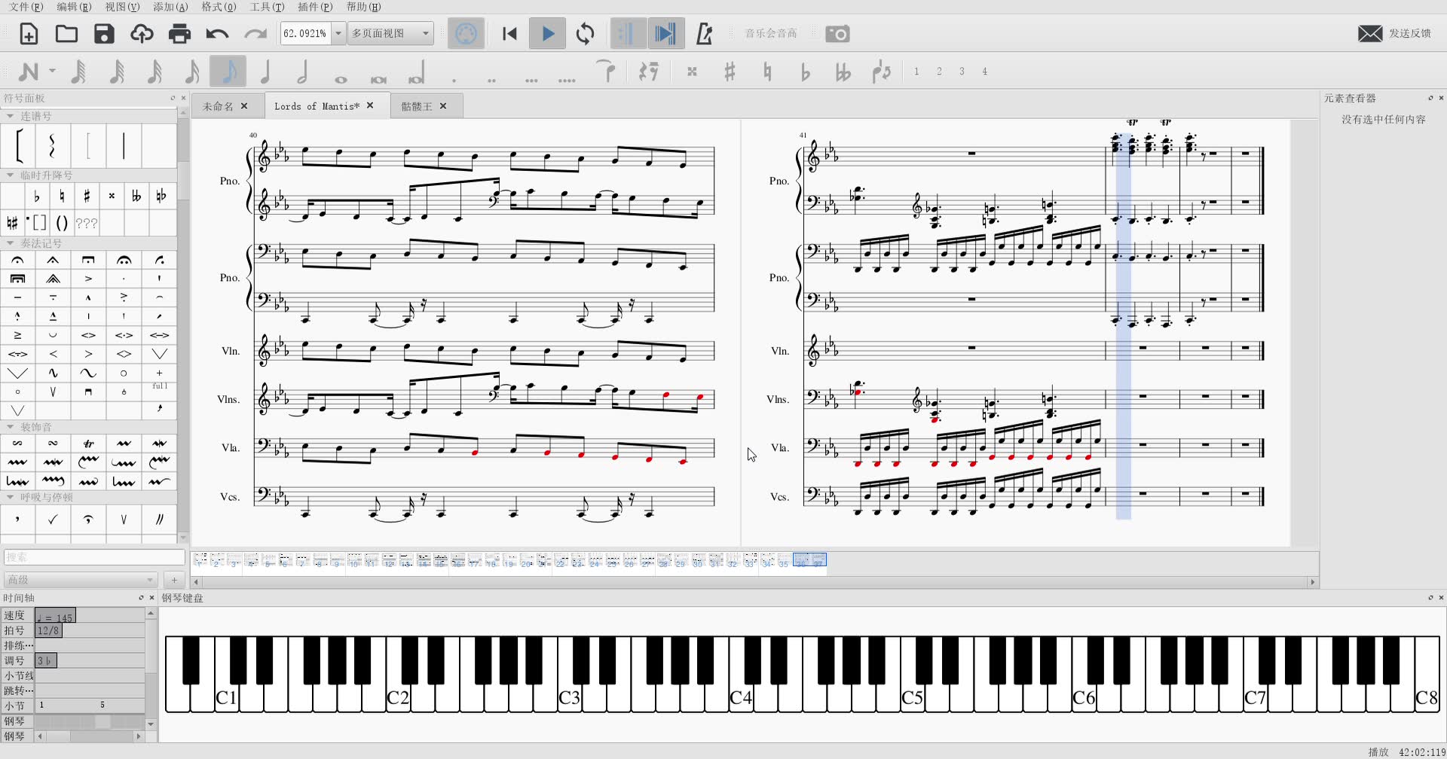Toggle MIDI input on the toolbar
1447x759 pixels.
[x=466, y=34]
